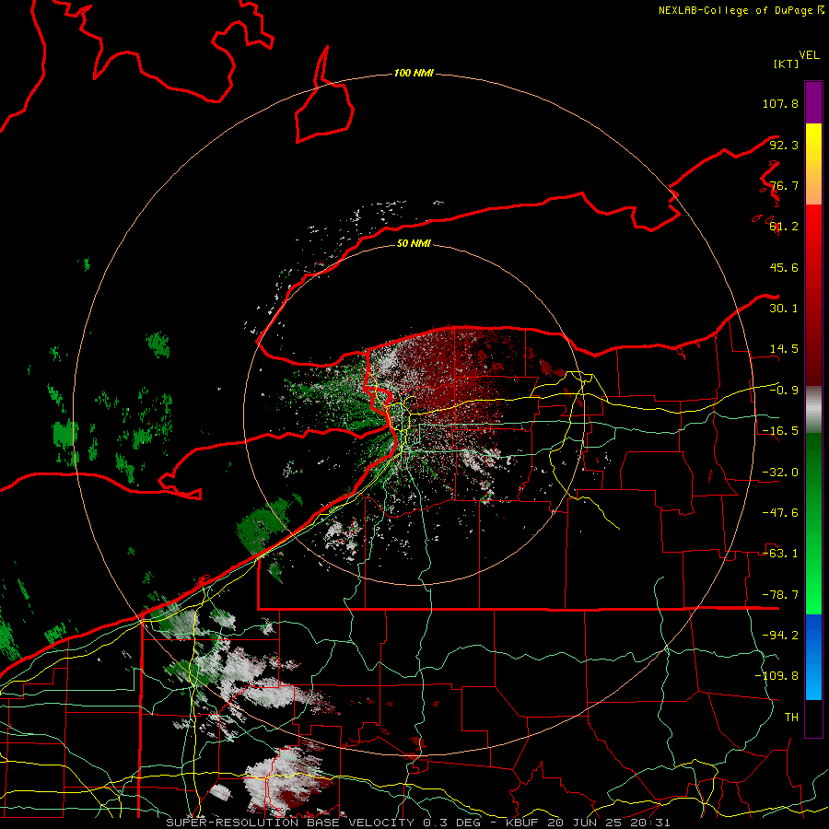Click the 50 NMI range ring label
Viewport: 829px width, 829px height.
(414, 244)
